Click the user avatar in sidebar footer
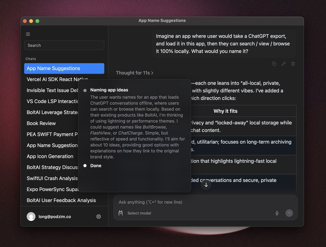Viewport: 326px width, 247px height. coord(31,217)
